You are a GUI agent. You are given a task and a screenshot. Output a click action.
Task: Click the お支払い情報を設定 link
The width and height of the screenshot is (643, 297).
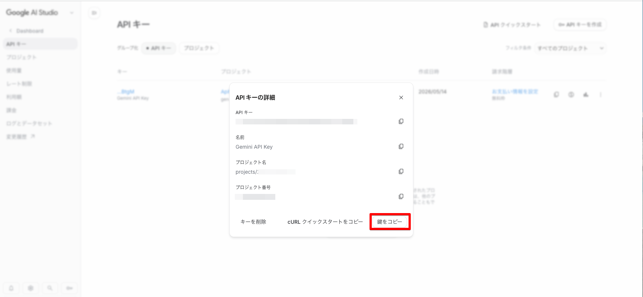[515, 91]
